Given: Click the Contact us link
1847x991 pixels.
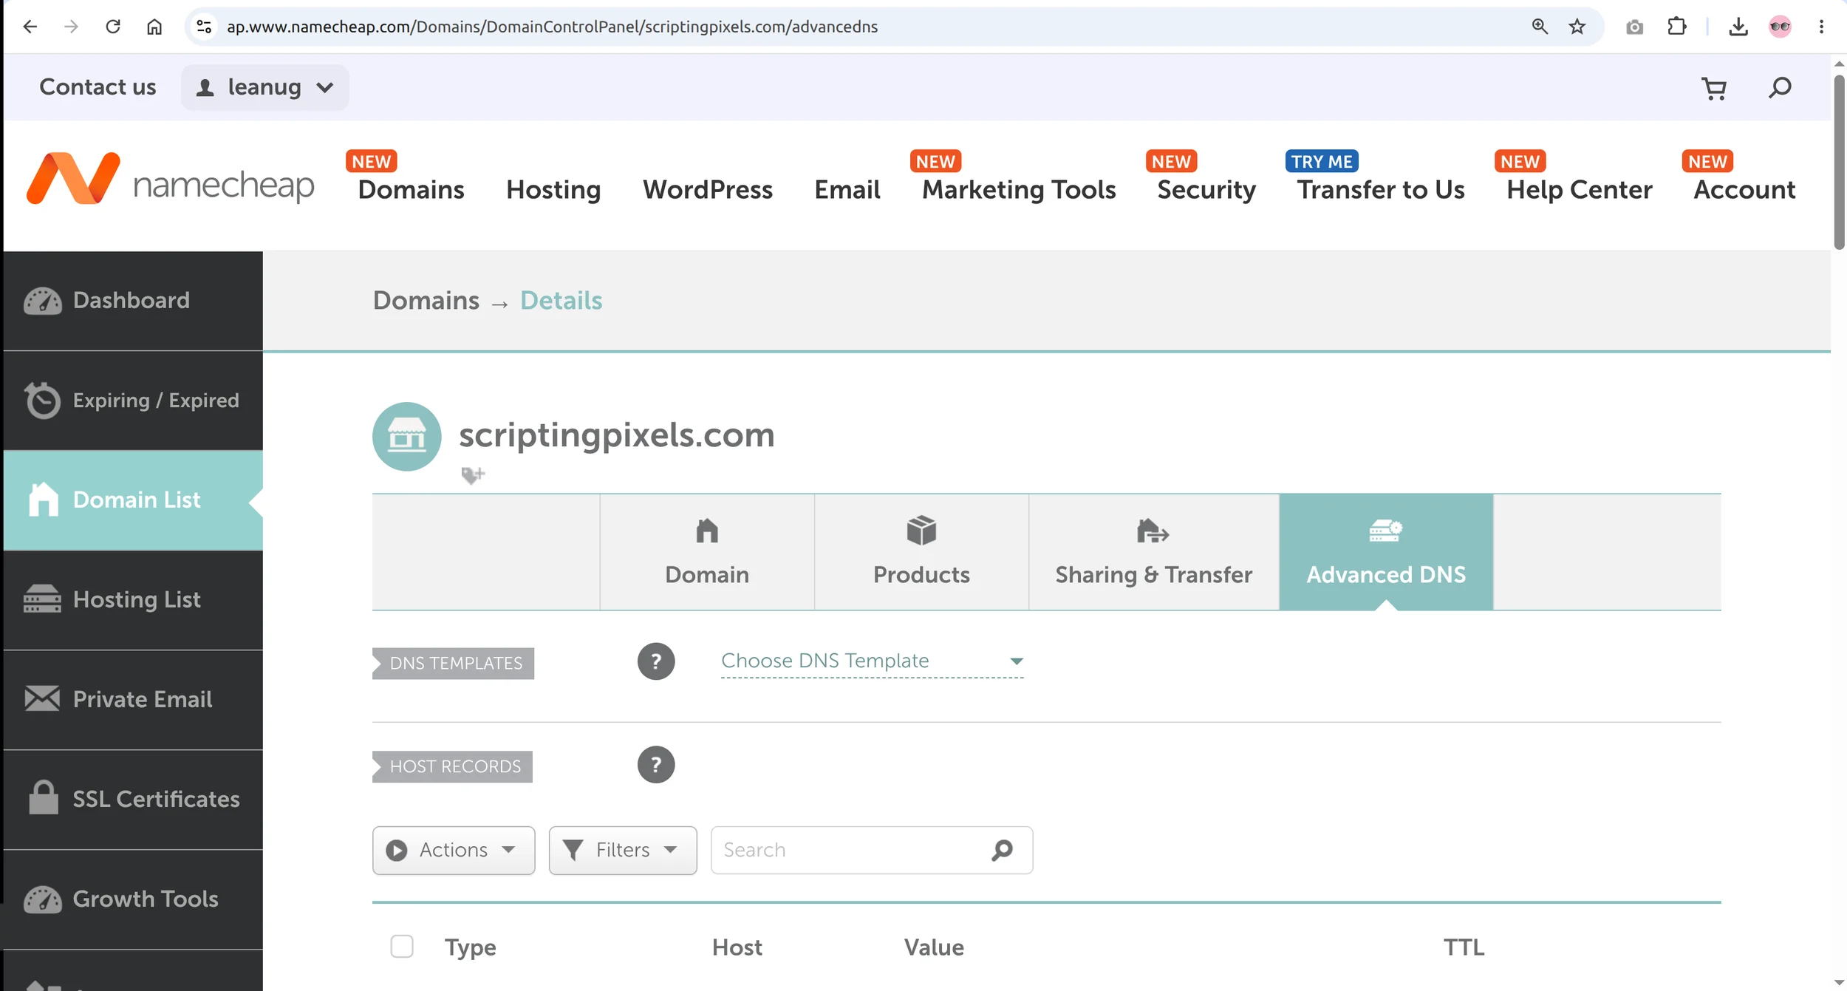Looking at the screenshot, I should tap(98, 87).
